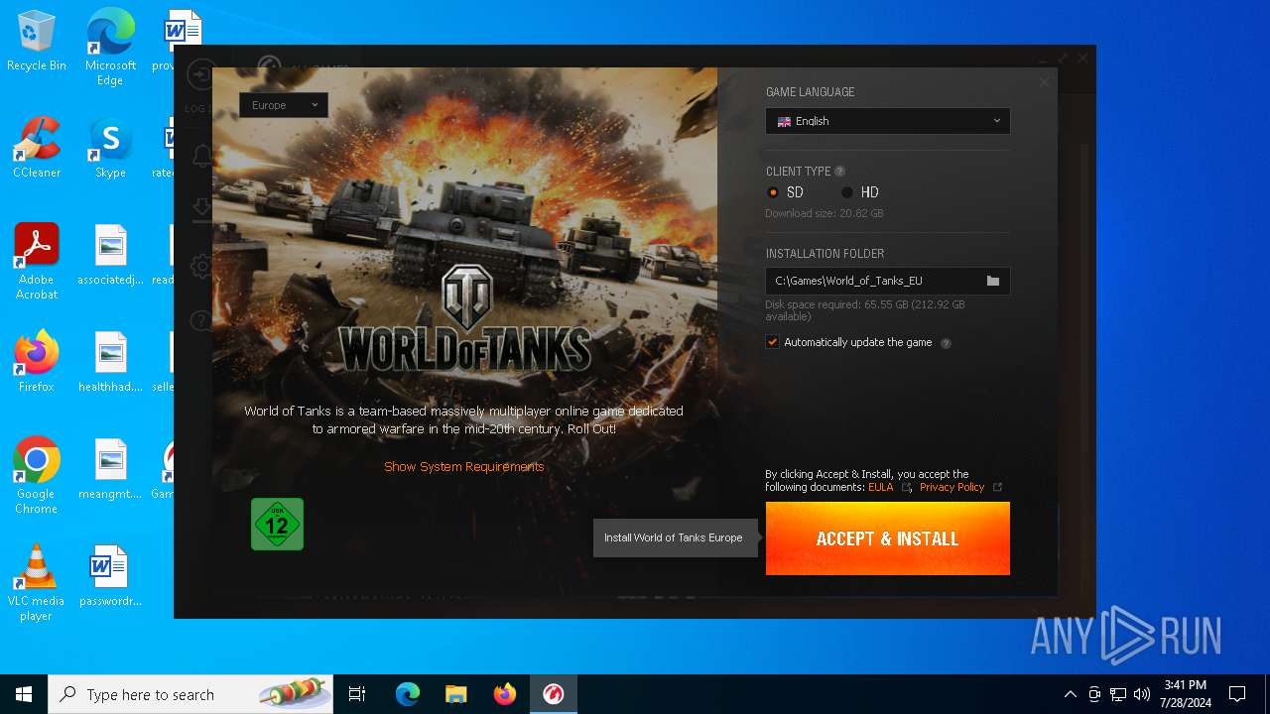Open Edge from the taskbar
This screenshot has width=1270, height=714.
[x=408, y=694]
